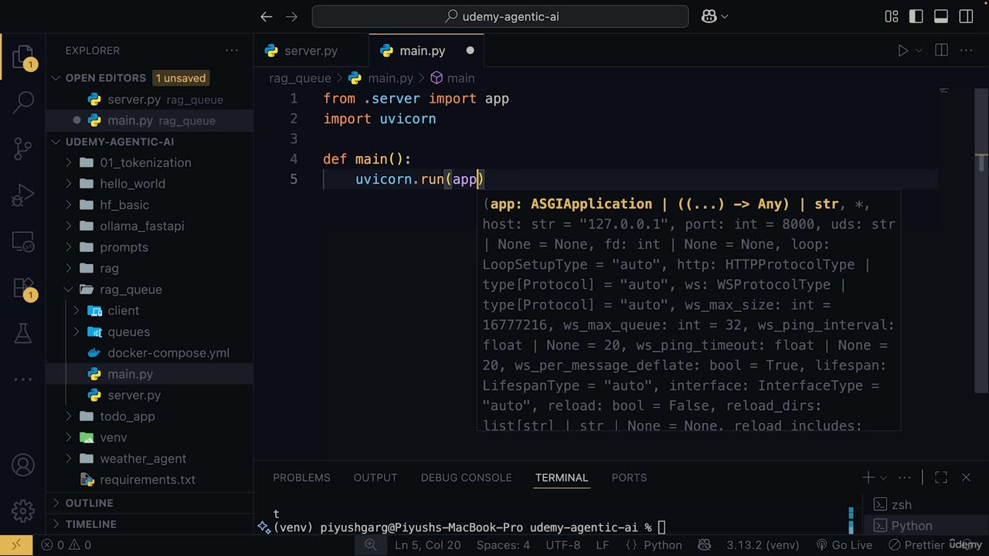Open the Accounts icon
The width and height of the screenshot is (989, 556).
point(23,465)
